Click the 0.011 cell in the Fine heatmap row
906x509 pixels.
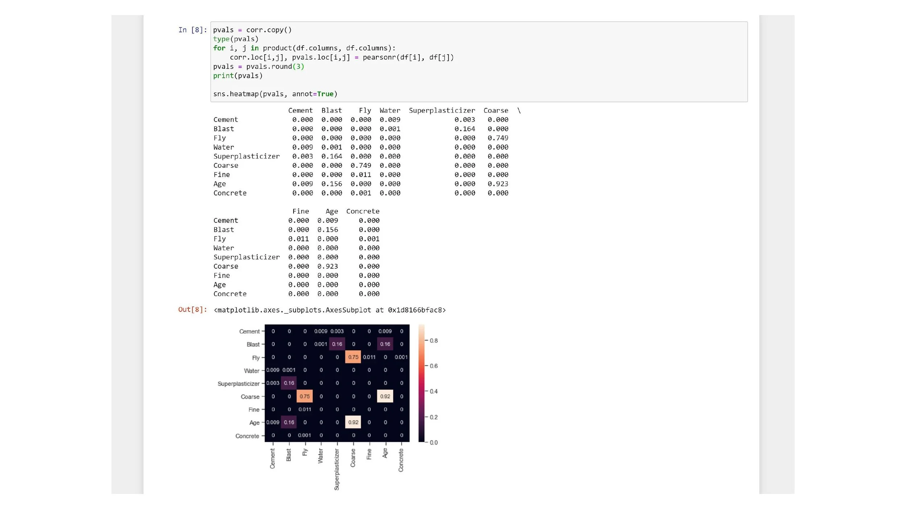(x=305, y=410)
